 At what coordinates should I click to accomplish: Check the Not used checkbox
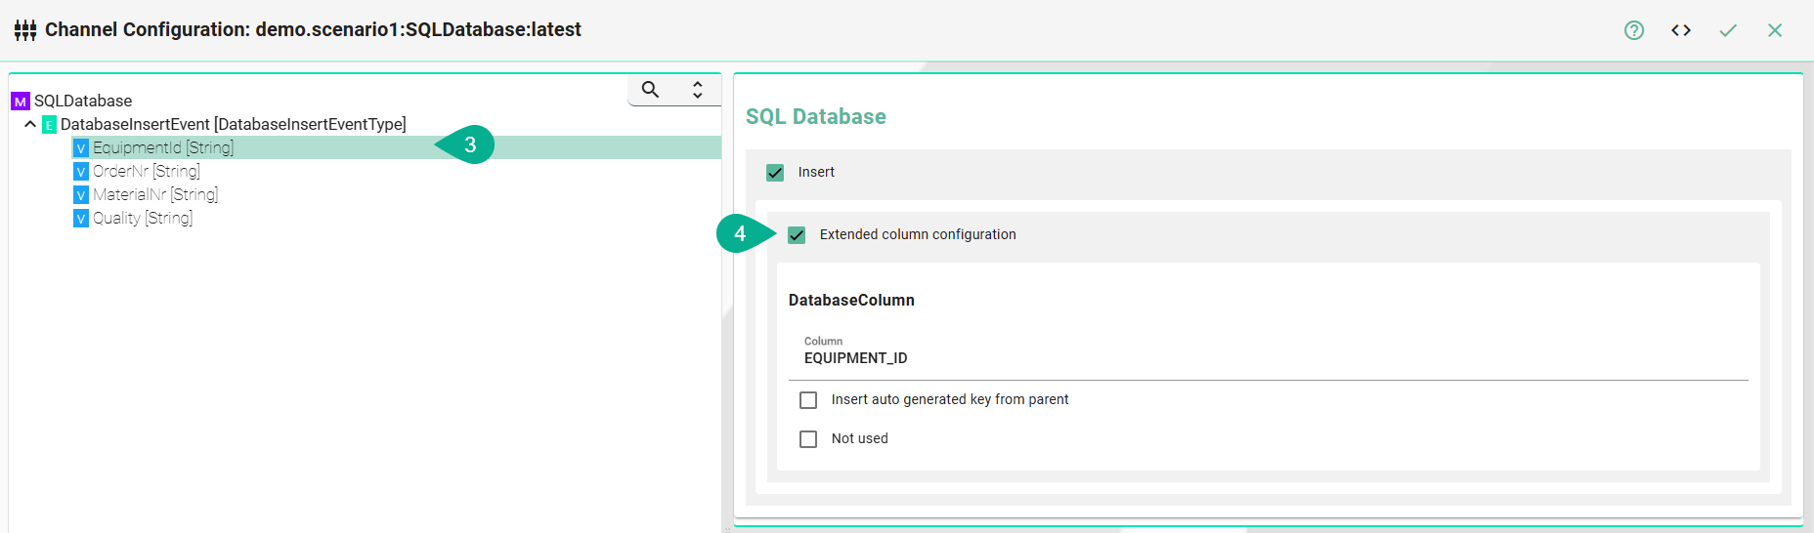coord(808,439)
